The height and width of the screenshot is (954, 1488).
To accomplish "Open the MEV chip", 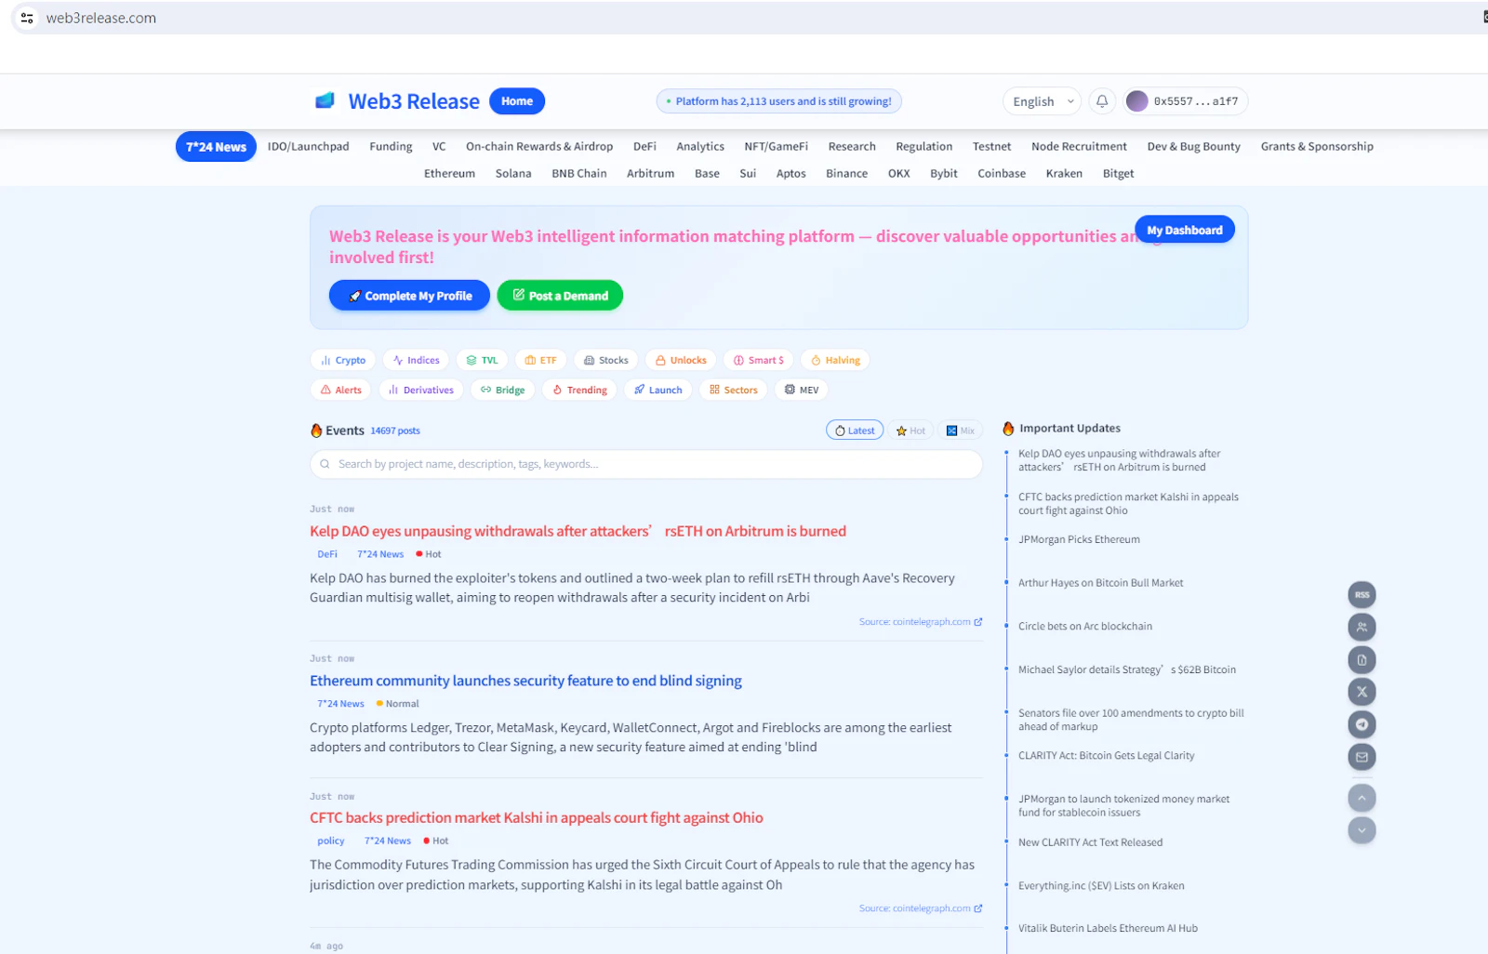I will point(801,390).
